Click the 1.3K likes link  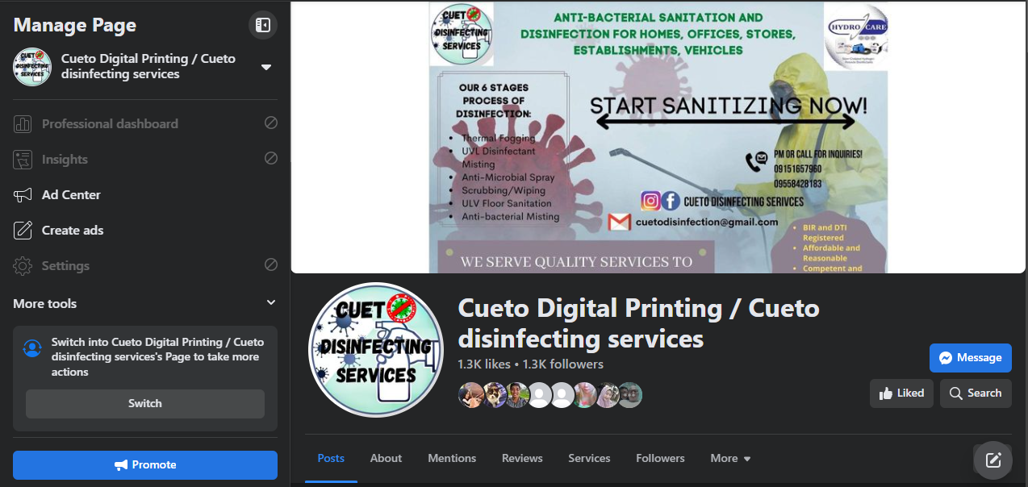(484, 364)
